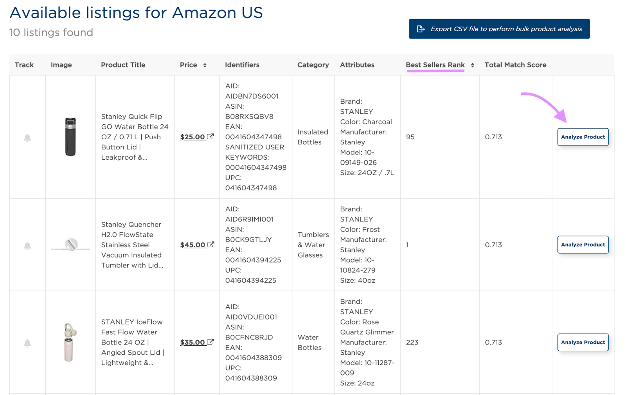626x395 pixels.
Task: Analyze Product for Stanley Quick Flip GO bottle
Action: click(583, 137)
